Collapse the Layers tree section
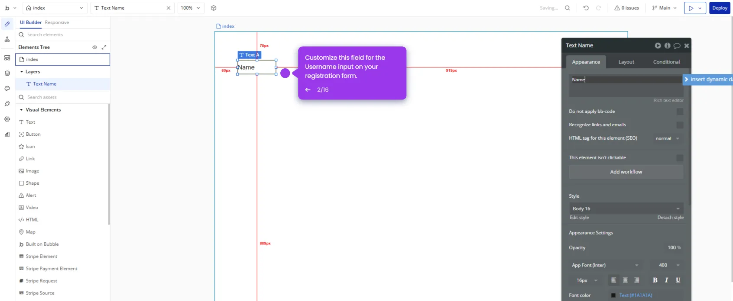 click(22, 72)
